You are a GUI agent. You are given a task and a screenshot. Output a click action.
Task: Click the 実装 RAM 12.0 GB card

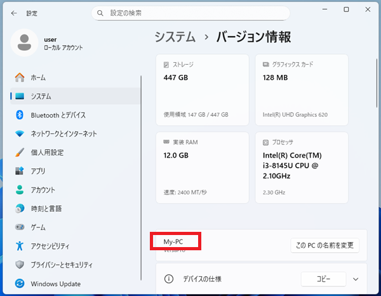coord(203,168)
